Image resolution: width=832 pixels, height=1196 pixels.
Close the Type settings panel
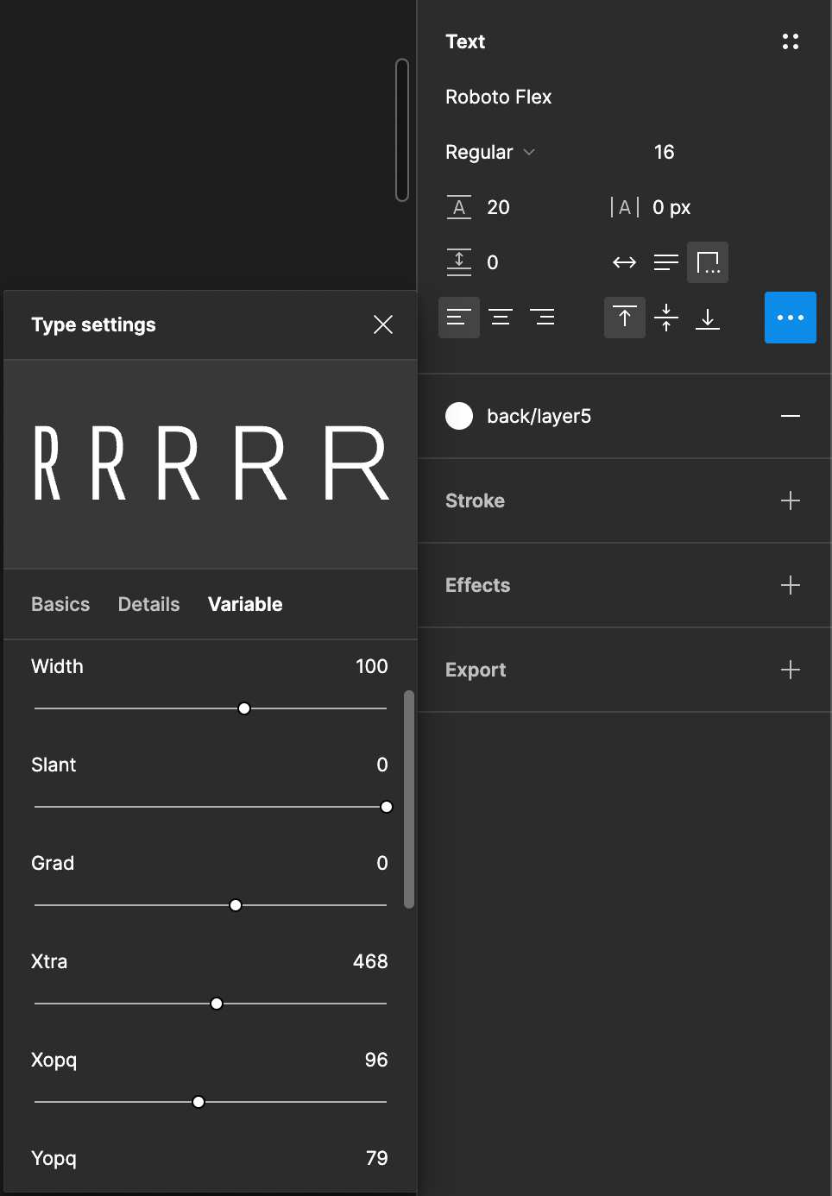382,324
